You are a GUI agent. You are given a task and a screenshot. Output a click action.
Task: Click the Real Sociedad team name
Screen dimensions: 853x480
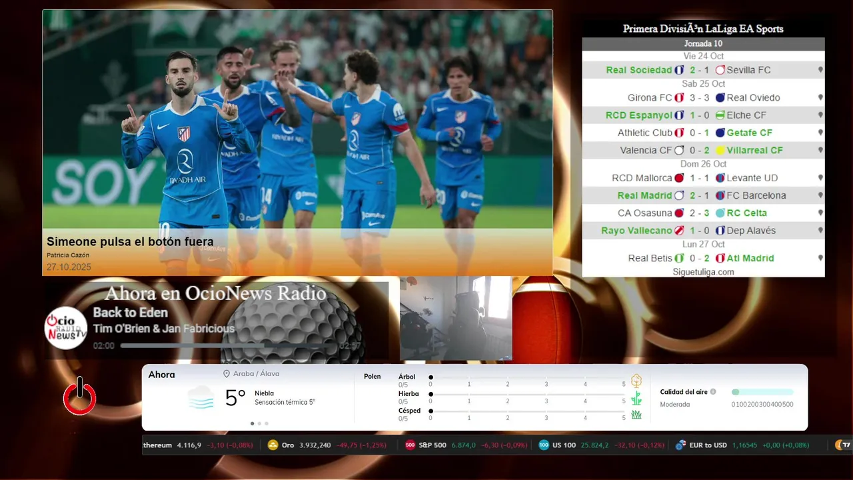click(x=639, y=70)
